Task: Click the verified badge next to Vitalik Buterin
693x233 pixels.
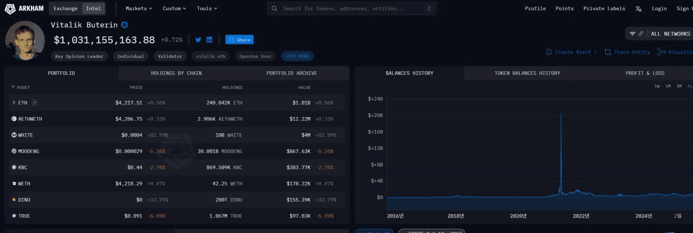Action: pyautogui.click(x=125, y=25)
